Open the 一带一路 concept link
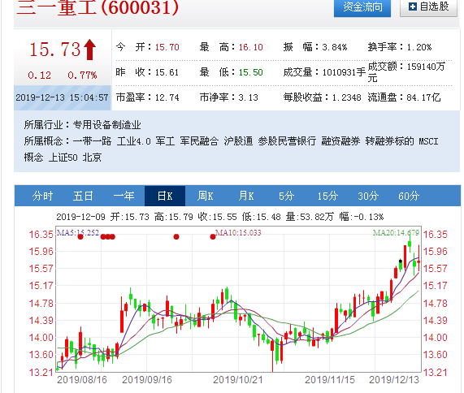Image resolution: width=464 pixels, height=393 pixels. tap(92, 141)
